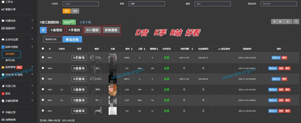Sort table by 视频数 column arrows
This screenshot has height=123, width=301.
(157, 49)
